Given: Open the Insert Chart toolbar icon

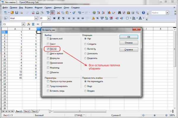Looking at the screenshot, I should pos(109,12).
